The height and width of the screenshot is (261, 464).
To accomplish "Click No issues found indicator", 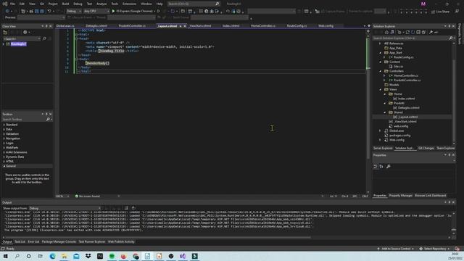I will (x=88, y=196).
